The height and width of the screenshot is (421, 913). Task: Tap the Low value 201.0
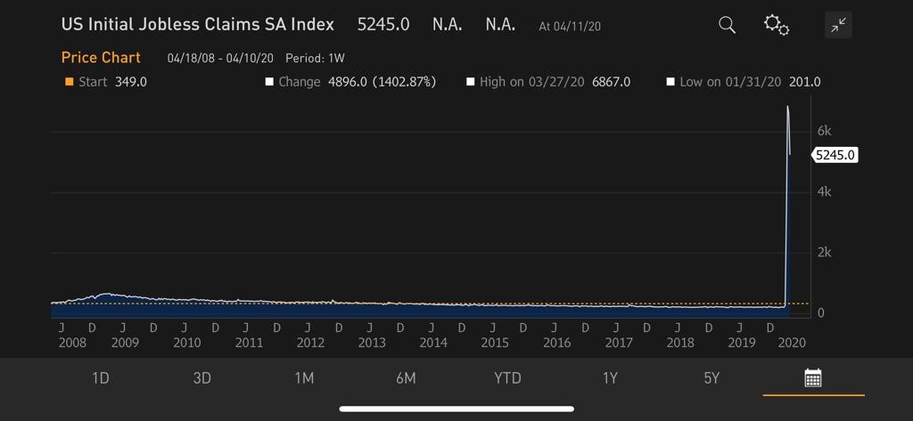click(x=805, y=82)
